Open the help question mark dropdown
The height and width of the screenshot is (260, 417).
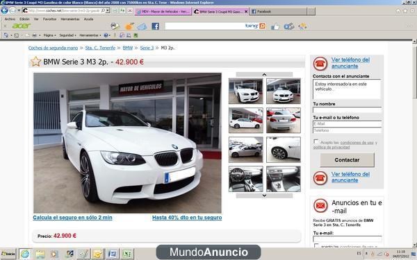[107, 35]
